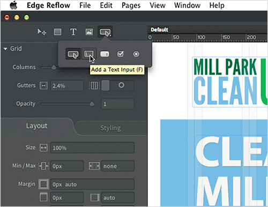
Task: Add a Text Input from popup
Action: coord(89,54)
